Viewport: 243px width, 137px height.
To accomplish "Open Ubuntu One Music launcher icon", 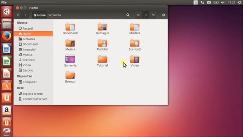I will tap(6, 123).
